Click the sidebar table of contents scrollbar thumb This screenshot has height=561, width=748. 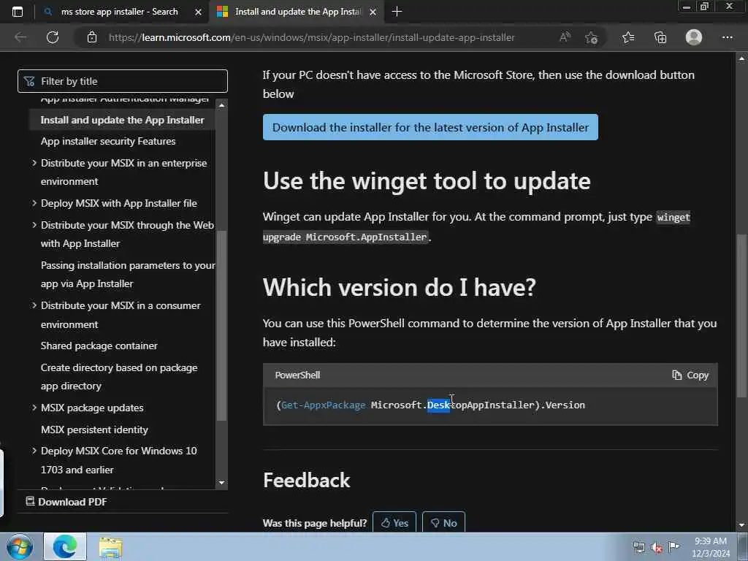click(x=221, y=325)
